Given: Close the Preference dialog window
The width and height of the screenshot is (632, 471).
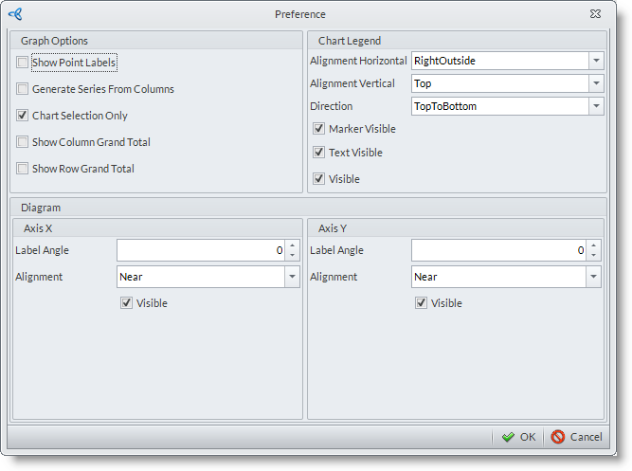Looking at the screenshot, I should tap(594, 14).
